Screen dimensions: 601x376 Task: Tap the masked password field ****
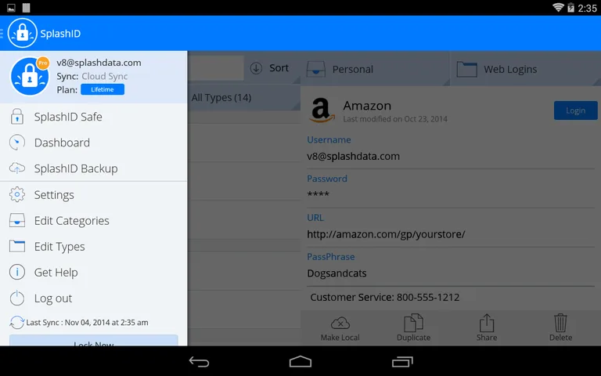318,194
